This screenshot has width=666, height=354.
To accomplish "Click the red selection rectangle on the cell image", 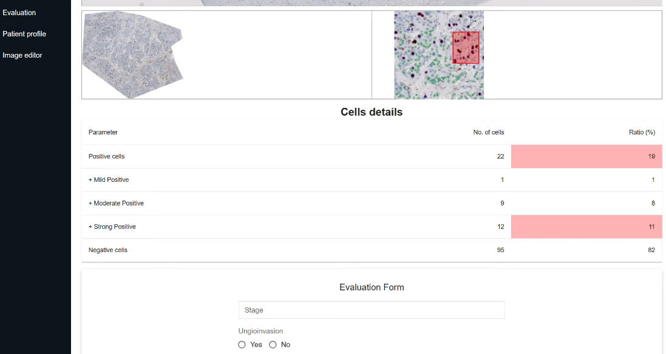I will pos(466,48).
